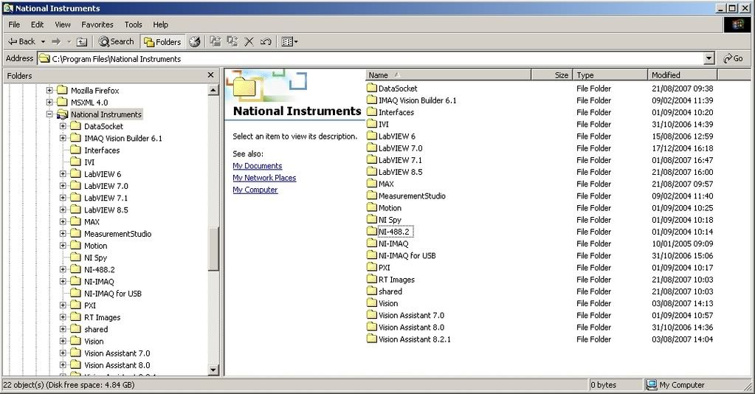Select the LabVIEW 7.1 folder icon in list
Viewport: 755px width, 394px height.
pos(371,159)
